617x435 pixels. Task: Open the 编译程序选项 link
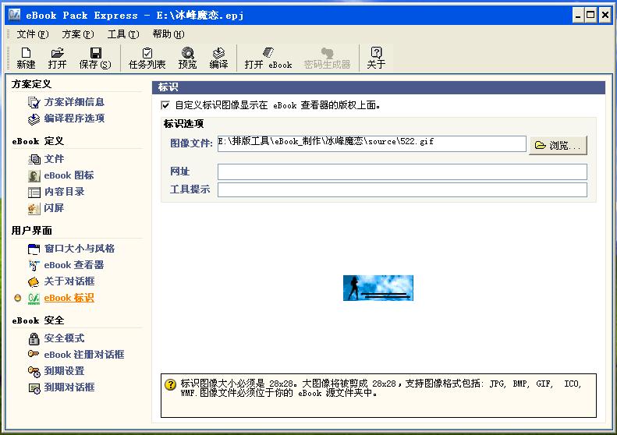coord(74,118)
